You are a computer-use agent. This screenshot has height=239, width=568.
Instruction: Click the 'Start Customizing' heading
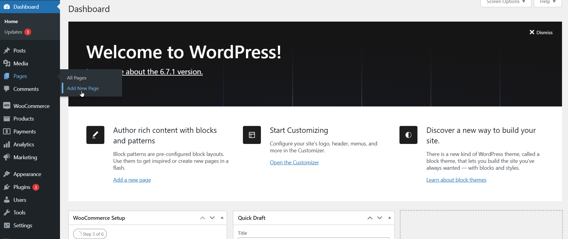point(299,130)
